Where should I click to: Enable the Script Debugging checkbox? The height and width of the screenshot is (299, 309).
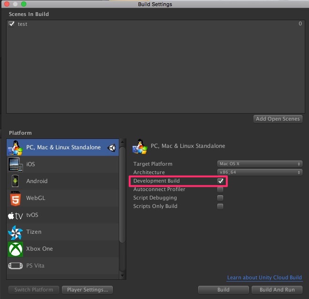pos(220,198)
